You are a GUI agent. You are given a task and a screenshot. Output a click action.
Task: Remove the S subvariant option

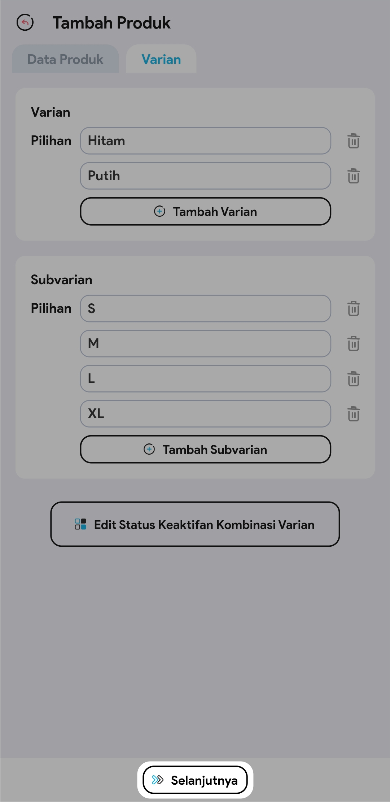(x=353, y=308)
